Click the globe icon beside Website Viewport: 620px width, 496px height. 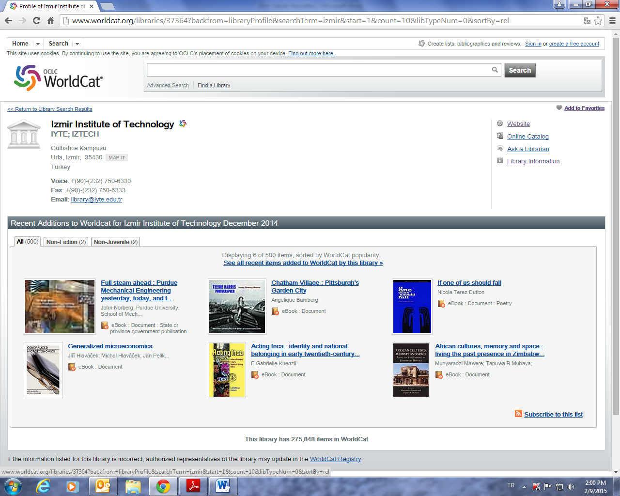point(500,124)
